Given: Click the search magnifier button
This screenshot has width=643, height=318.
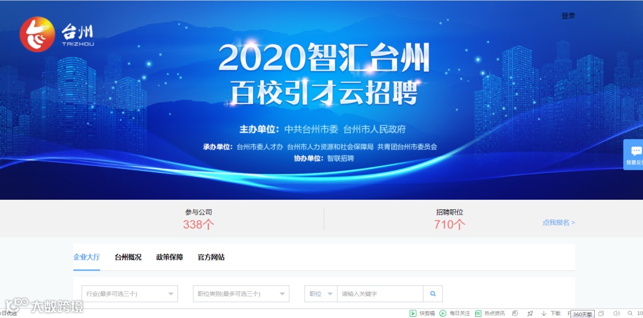Looking at the screenshot, I should [433, 294].
